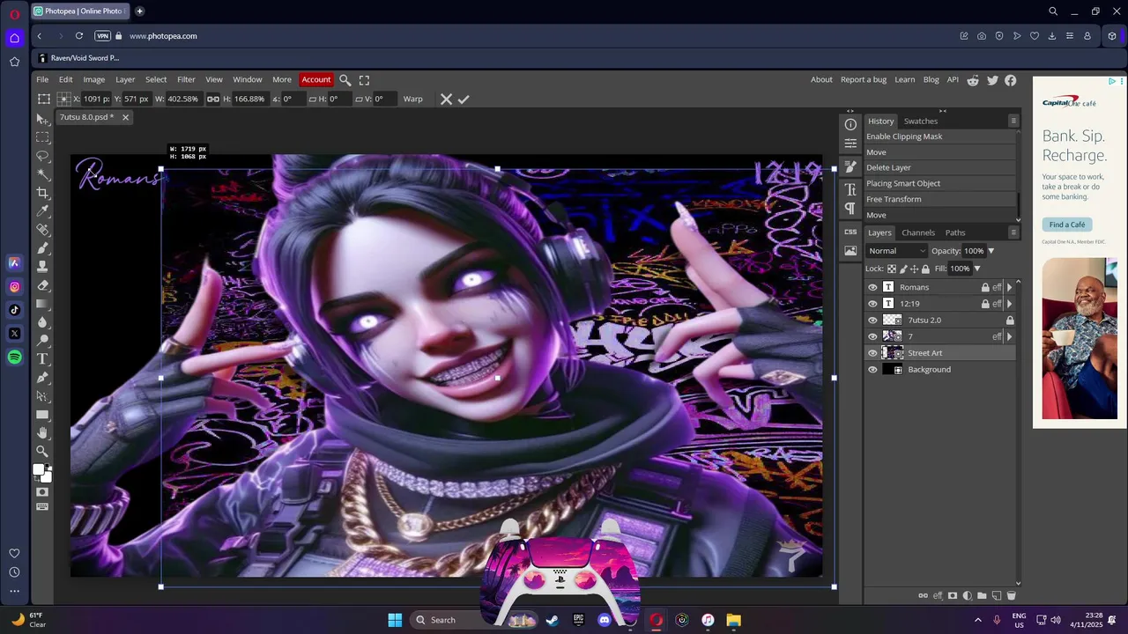Select the Spot Healing Brush tool
1128x634 pixels.
[x=42, y=230]
